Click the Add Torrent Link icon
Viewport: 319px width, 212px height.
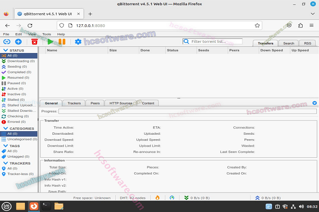[x=7, y=42]
